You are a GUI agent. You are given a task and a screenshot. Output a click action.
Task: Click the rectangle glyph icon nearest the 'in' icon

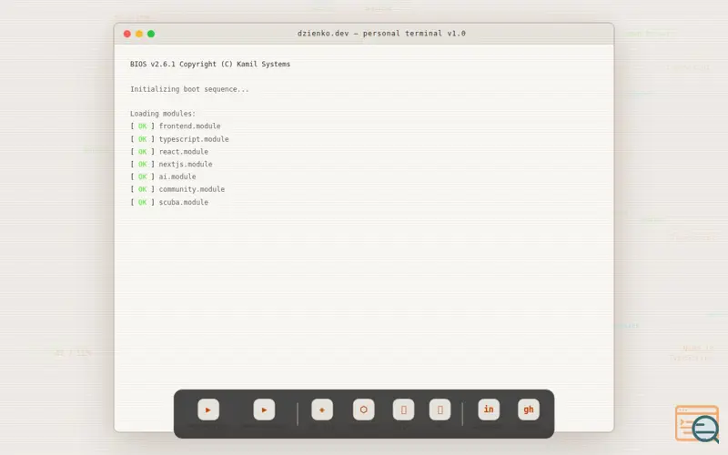tap(440, 409)
